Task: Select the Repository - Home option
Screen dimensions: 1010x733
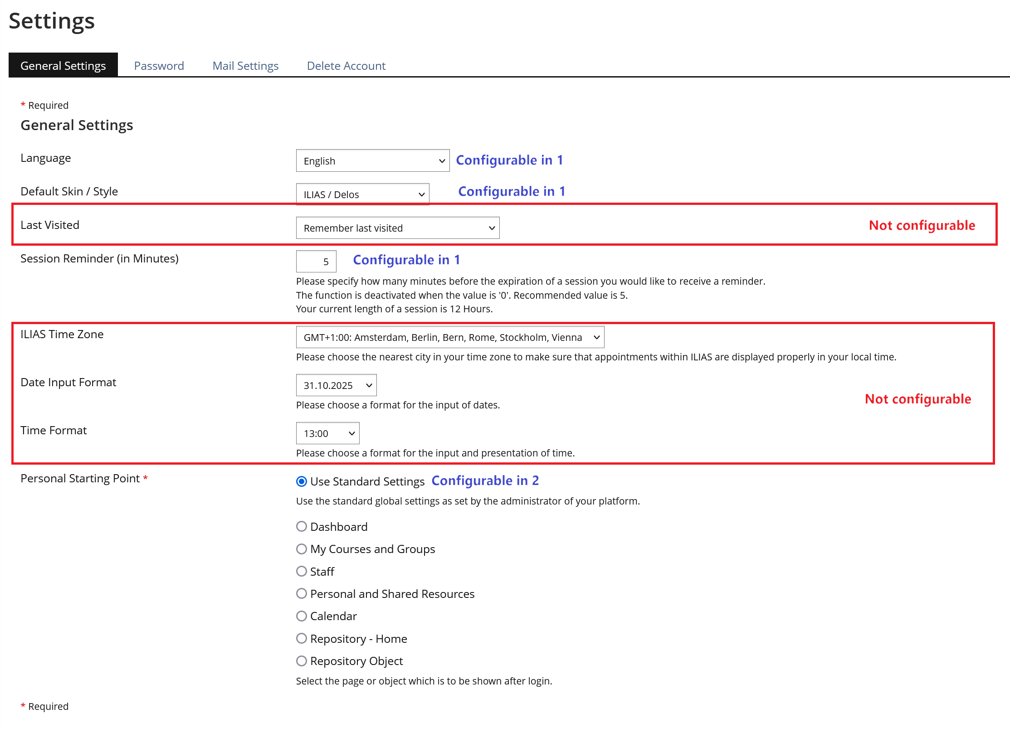Action: pyautogui.click(x=302, y=638)
